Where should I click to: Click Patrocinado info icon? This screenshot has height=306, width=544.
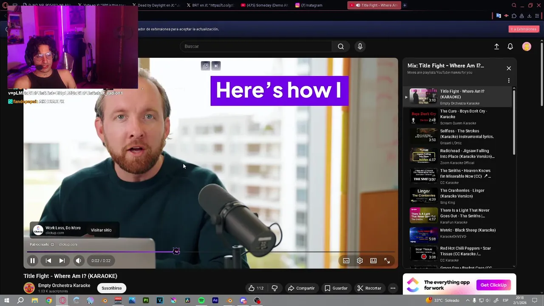[x=52, y=244]
